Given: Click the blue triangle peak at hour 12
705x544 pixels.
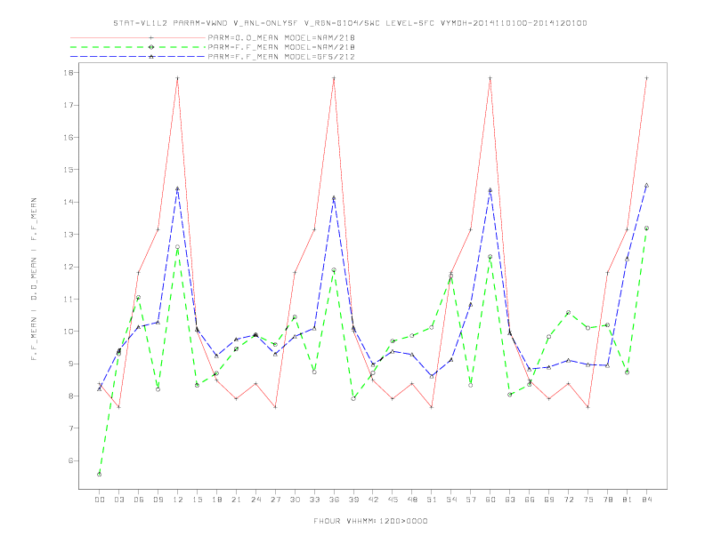Looking at the screenshot, I should point(178,188).
